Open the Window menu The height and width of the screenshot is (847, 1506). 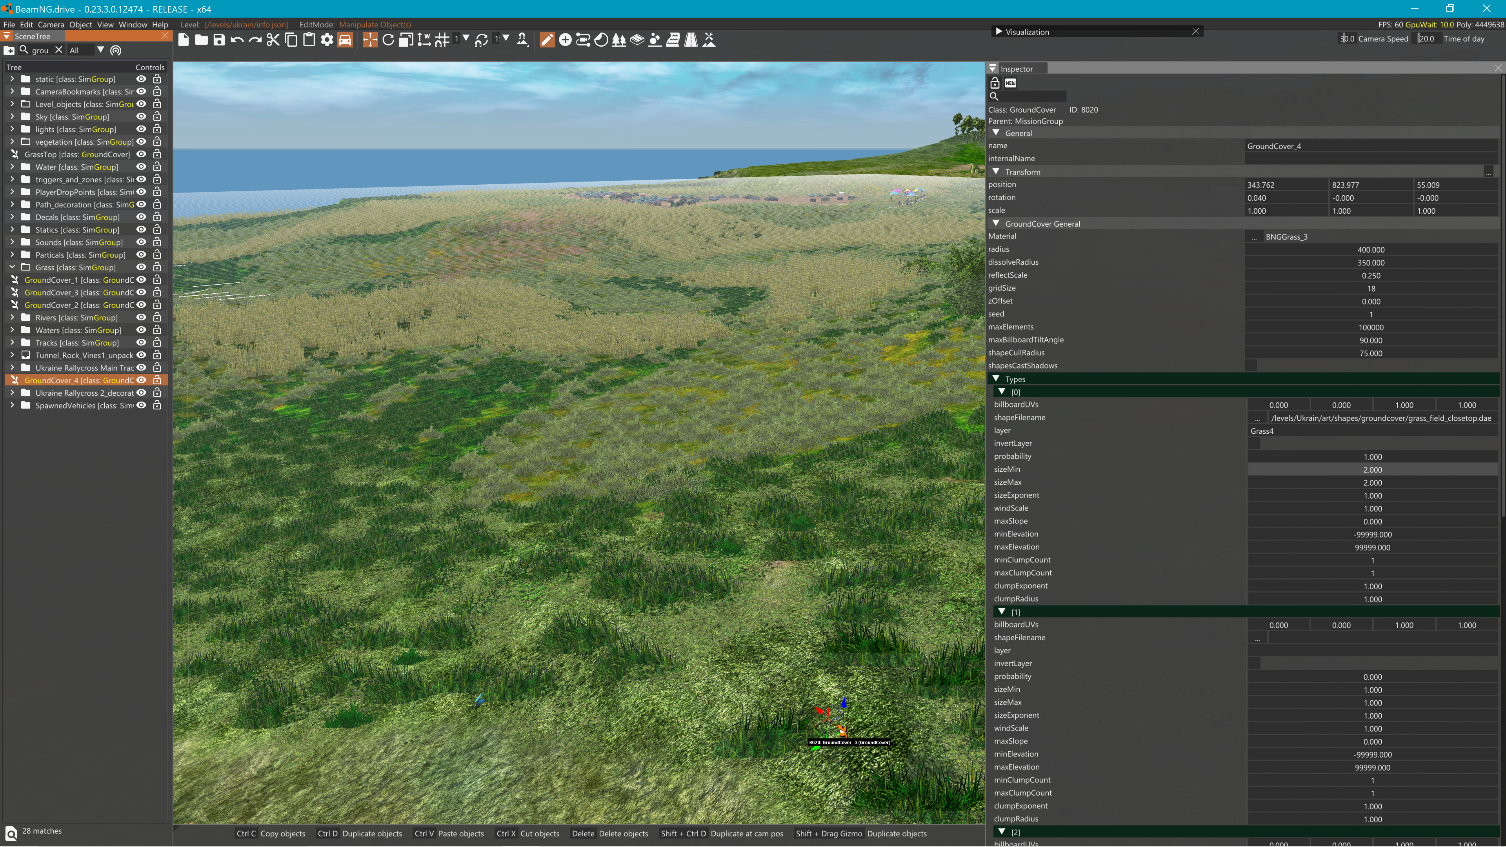click(133, 25)
